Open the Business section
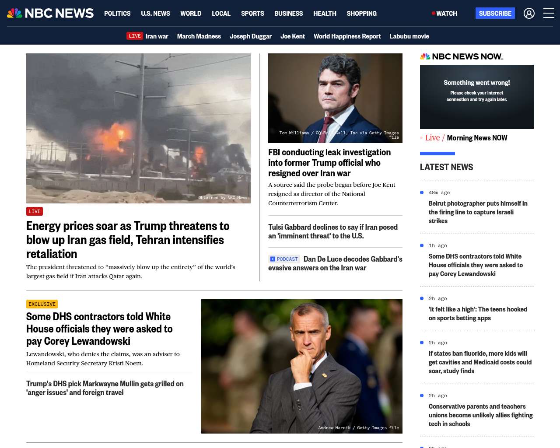Image resolution: width=560 pixels, height=448 pixels. pyautogui.click(x=288, y=14)
